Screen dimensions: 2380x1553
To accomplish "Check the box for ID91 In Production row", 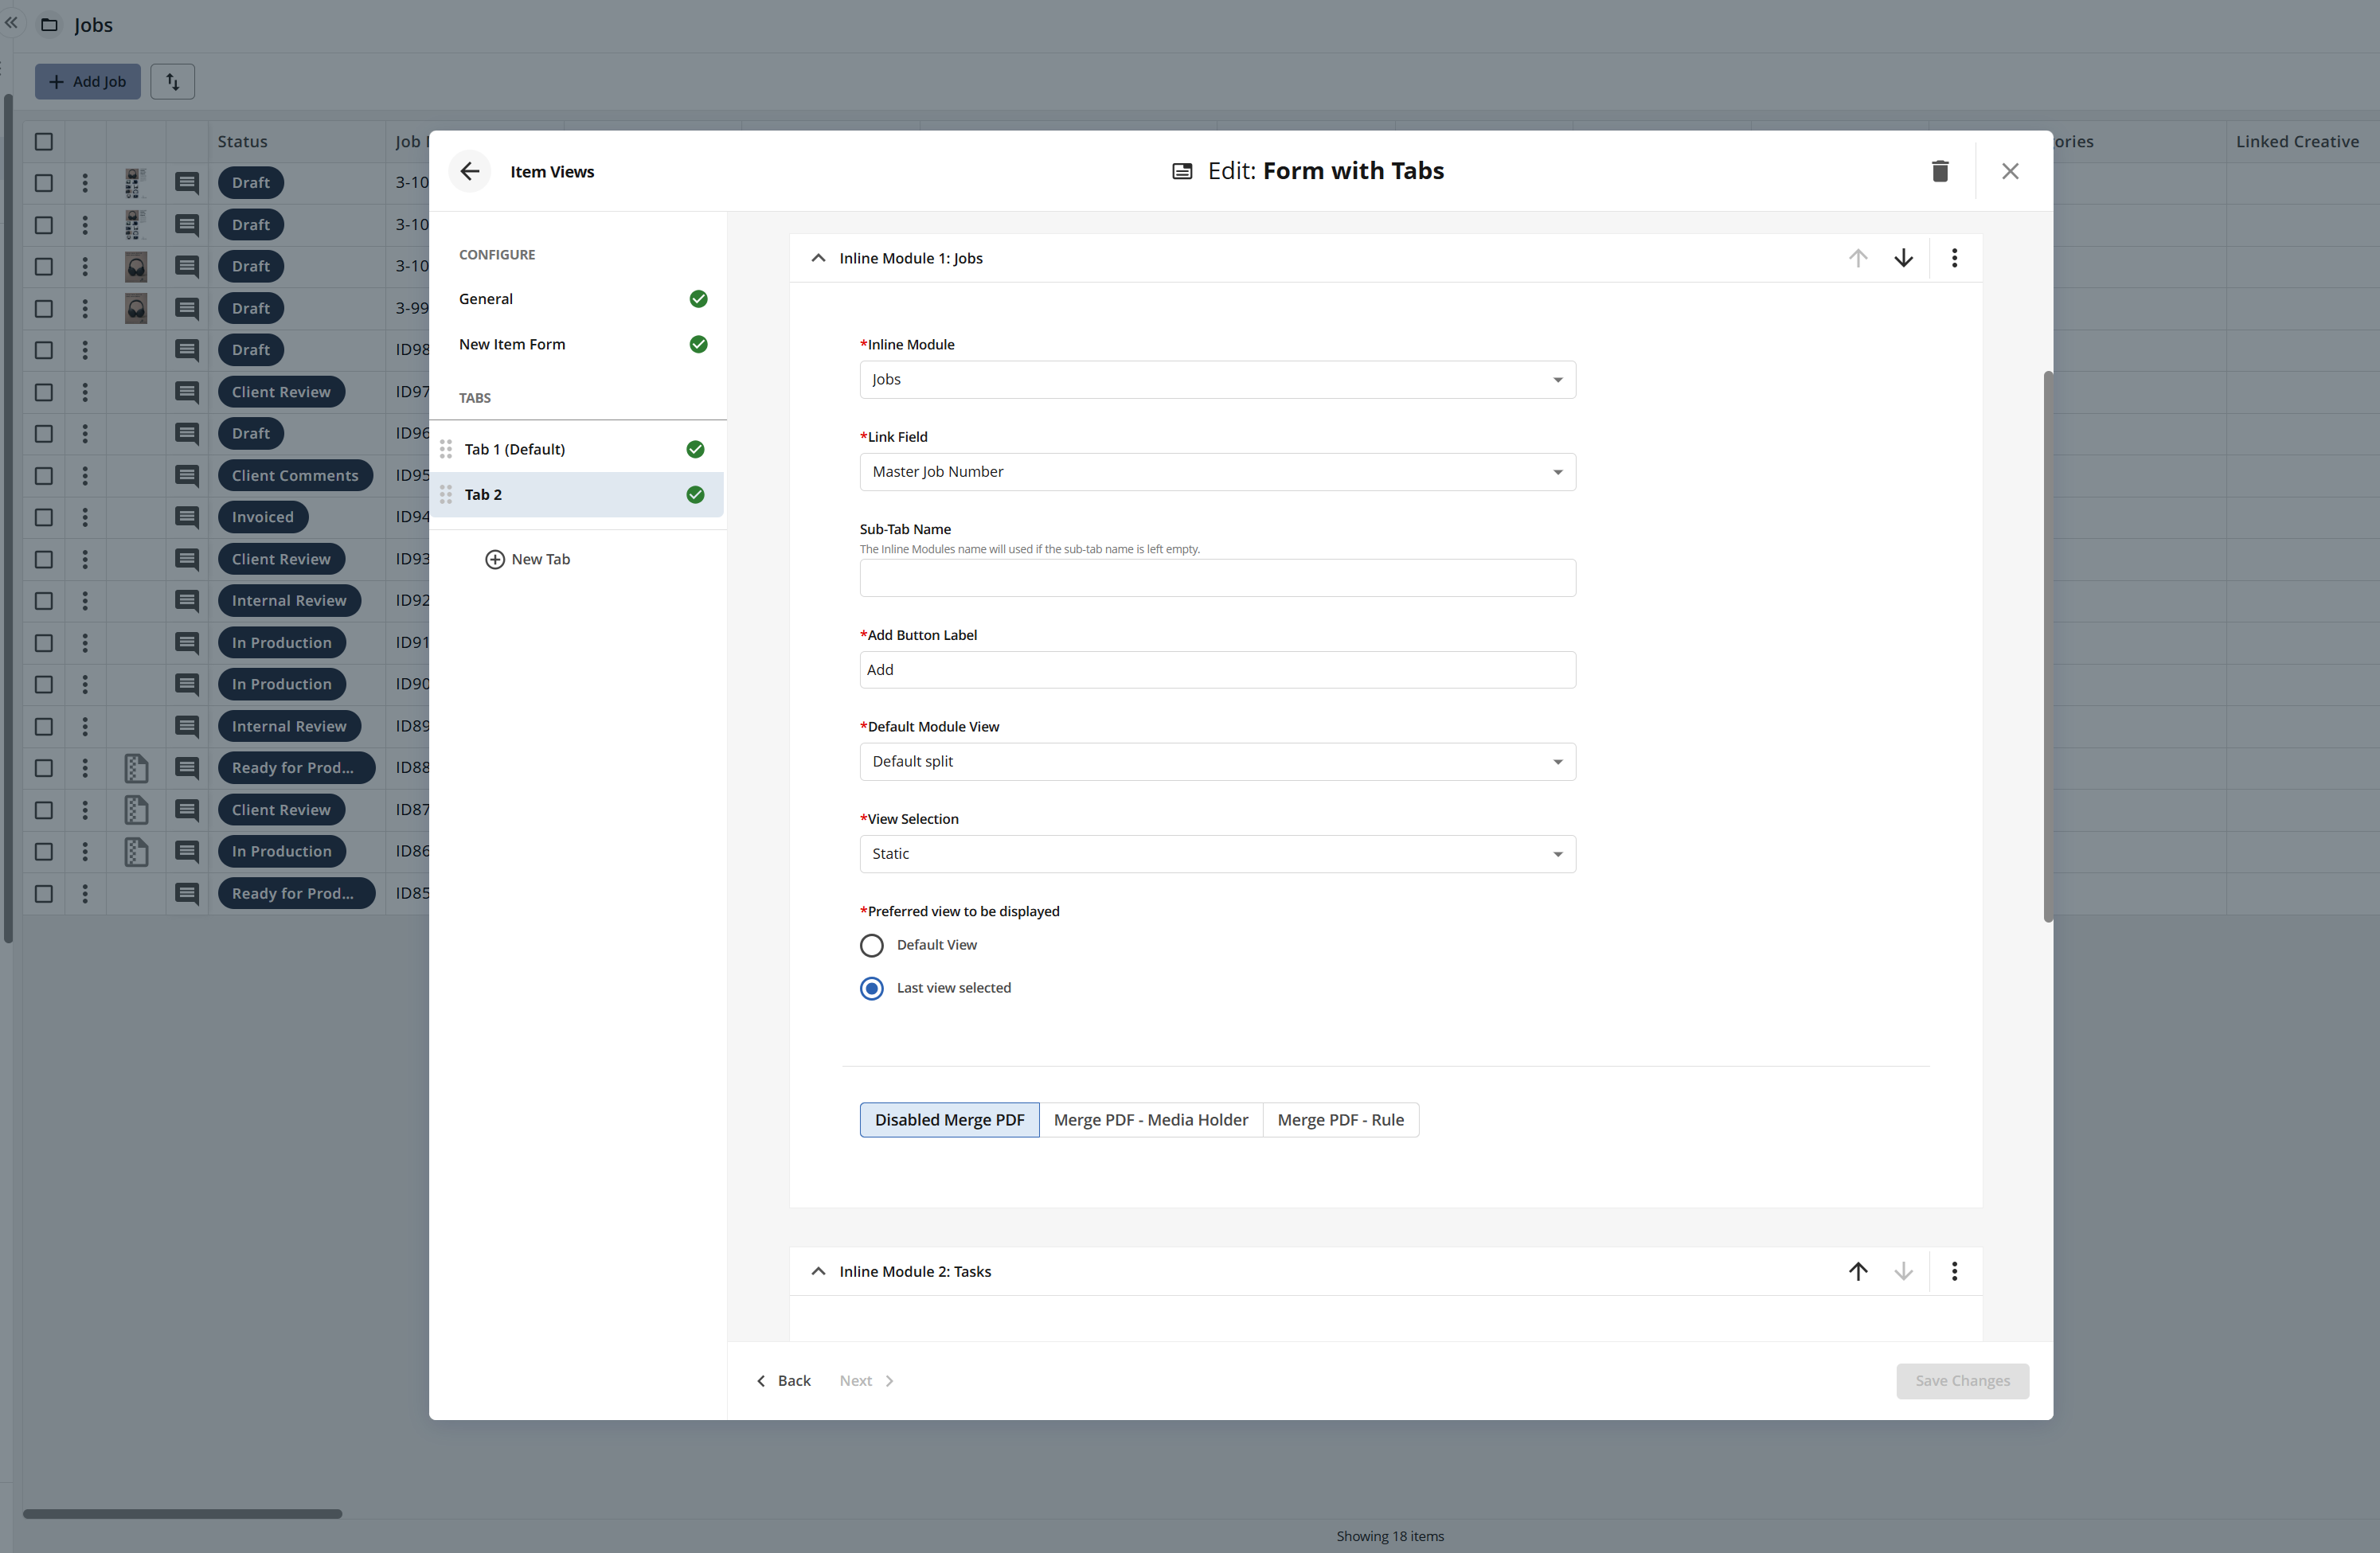I will (44, 643).
